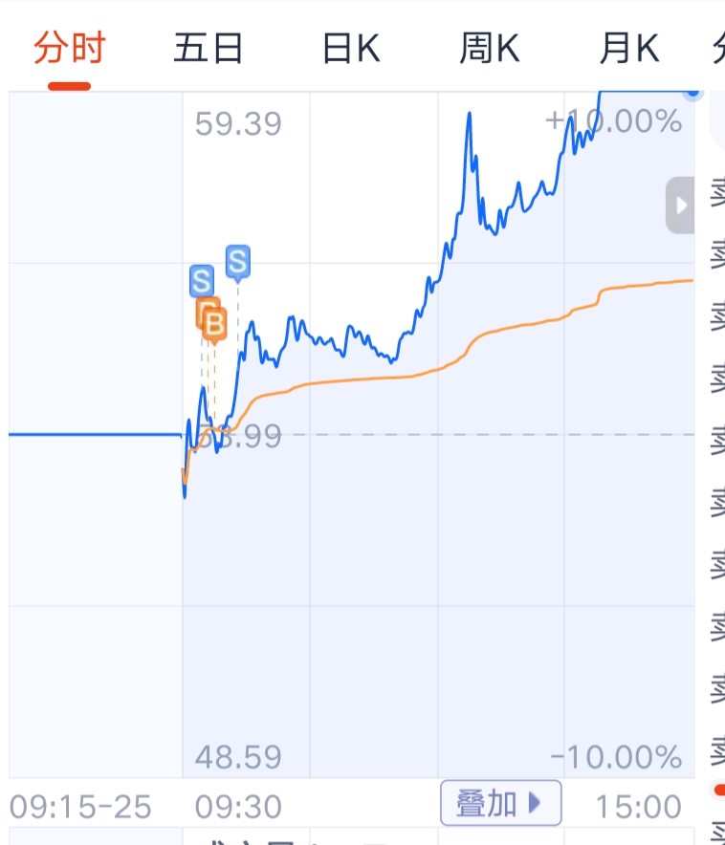
Task: Tap the red dot at the right edge
Action: 719,790
